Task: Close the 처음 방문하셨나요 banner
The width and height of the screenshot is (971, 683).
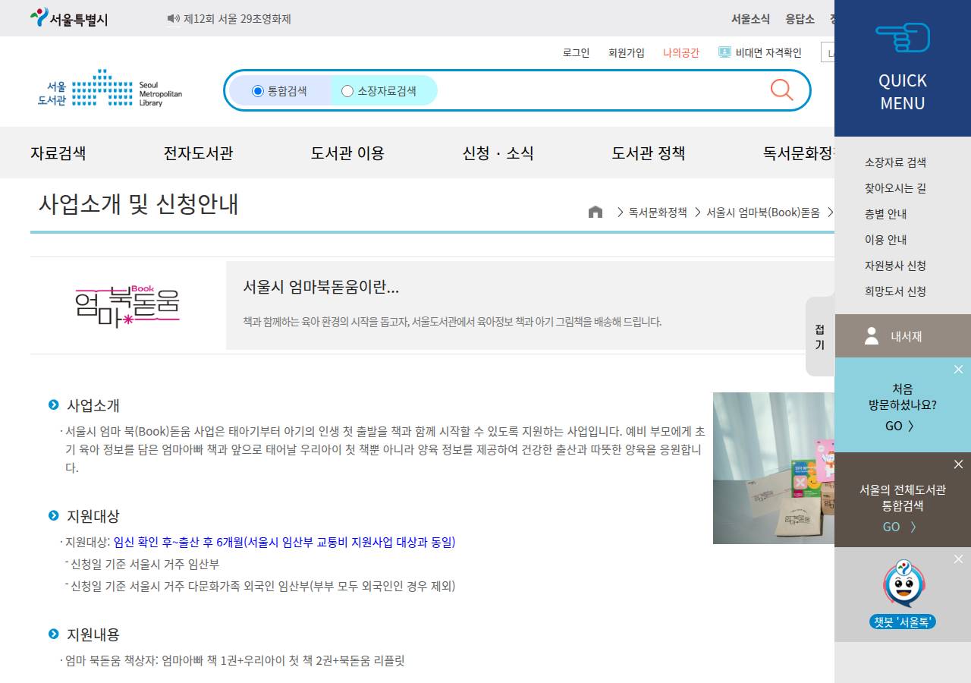Action: 958,369
